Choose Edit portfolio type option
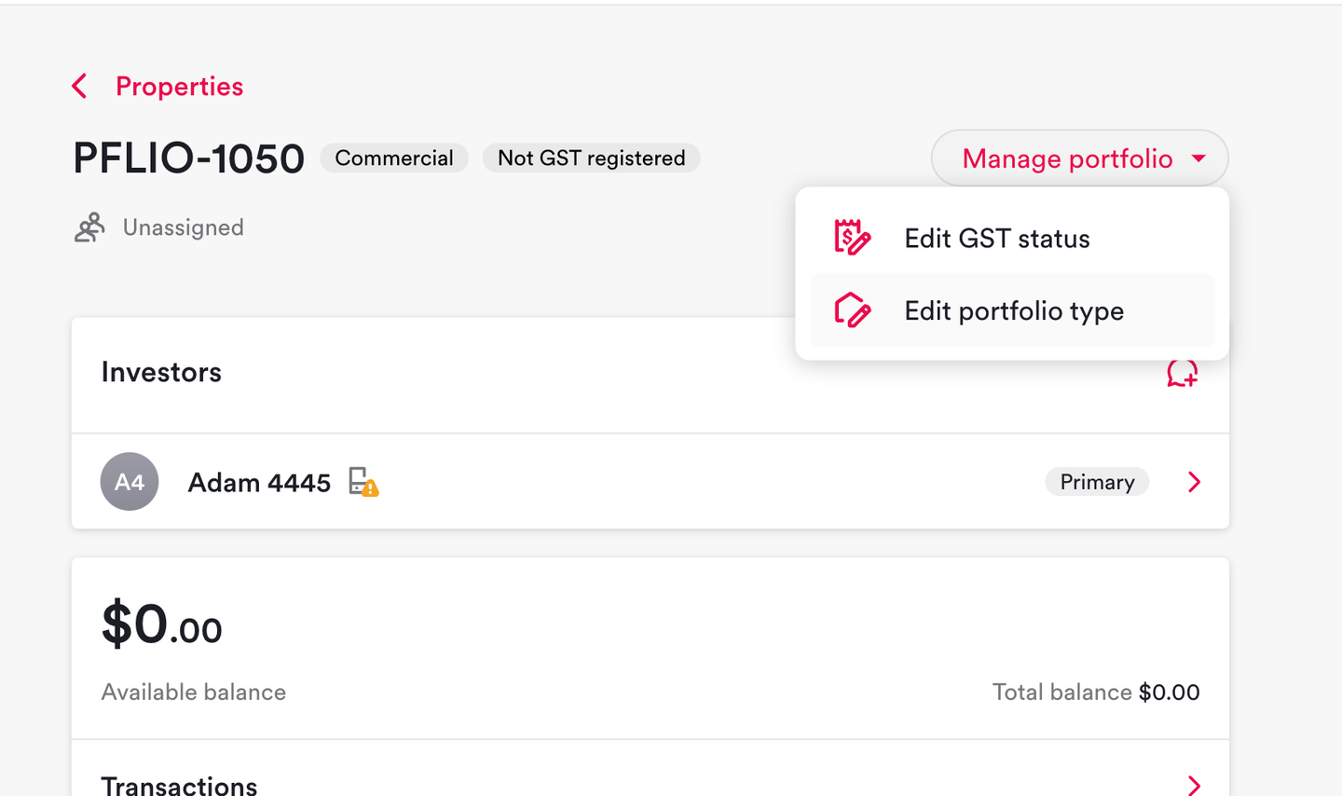Screen dimensions: 1342x796 point(1012,310)
